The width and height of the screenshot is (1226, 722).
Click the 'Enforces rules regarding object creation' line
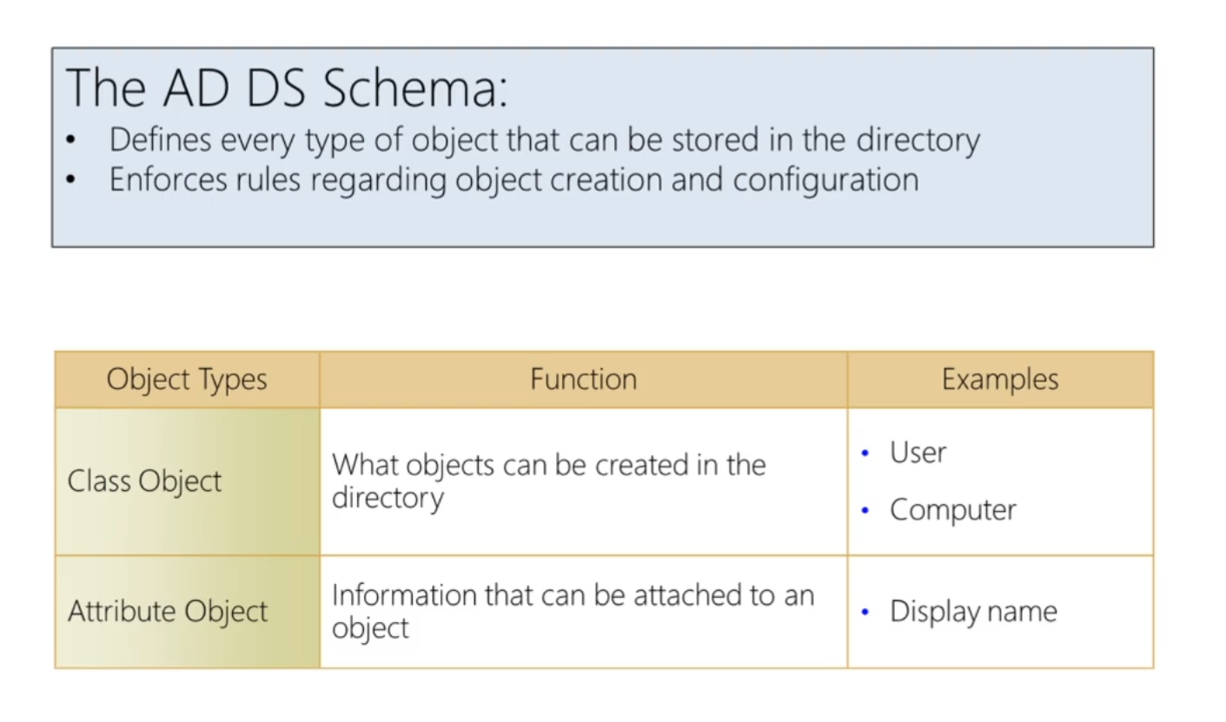pyautogui.click(x=514, y=180)
